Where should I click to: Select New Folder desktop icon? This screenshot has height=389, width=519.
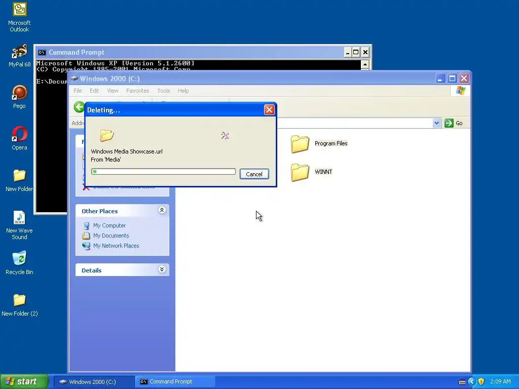20,175
